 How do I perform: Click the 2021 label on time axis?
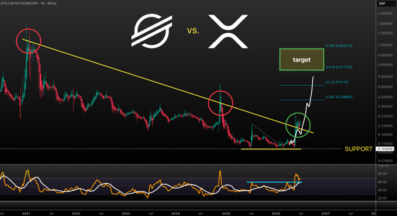tap(26, 214)
